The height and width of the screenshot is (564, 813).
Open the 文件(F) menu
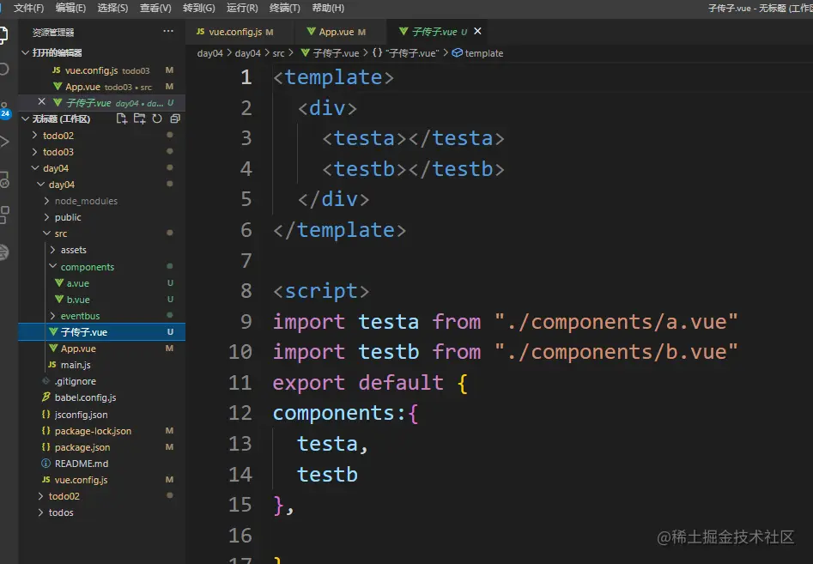pos(28,8)
